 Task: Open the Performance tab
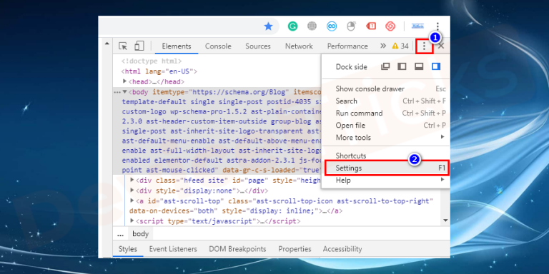point(347,46)
